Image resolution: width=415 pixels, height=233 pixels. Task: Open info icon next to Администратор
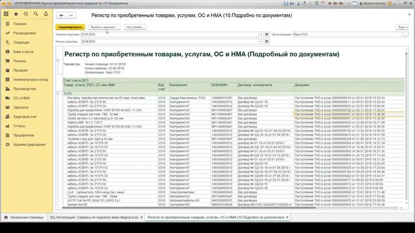coord(390,3)
